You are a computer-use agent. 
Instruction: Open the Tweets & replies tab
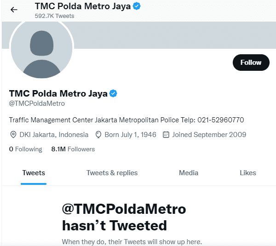tap(112, 173)
